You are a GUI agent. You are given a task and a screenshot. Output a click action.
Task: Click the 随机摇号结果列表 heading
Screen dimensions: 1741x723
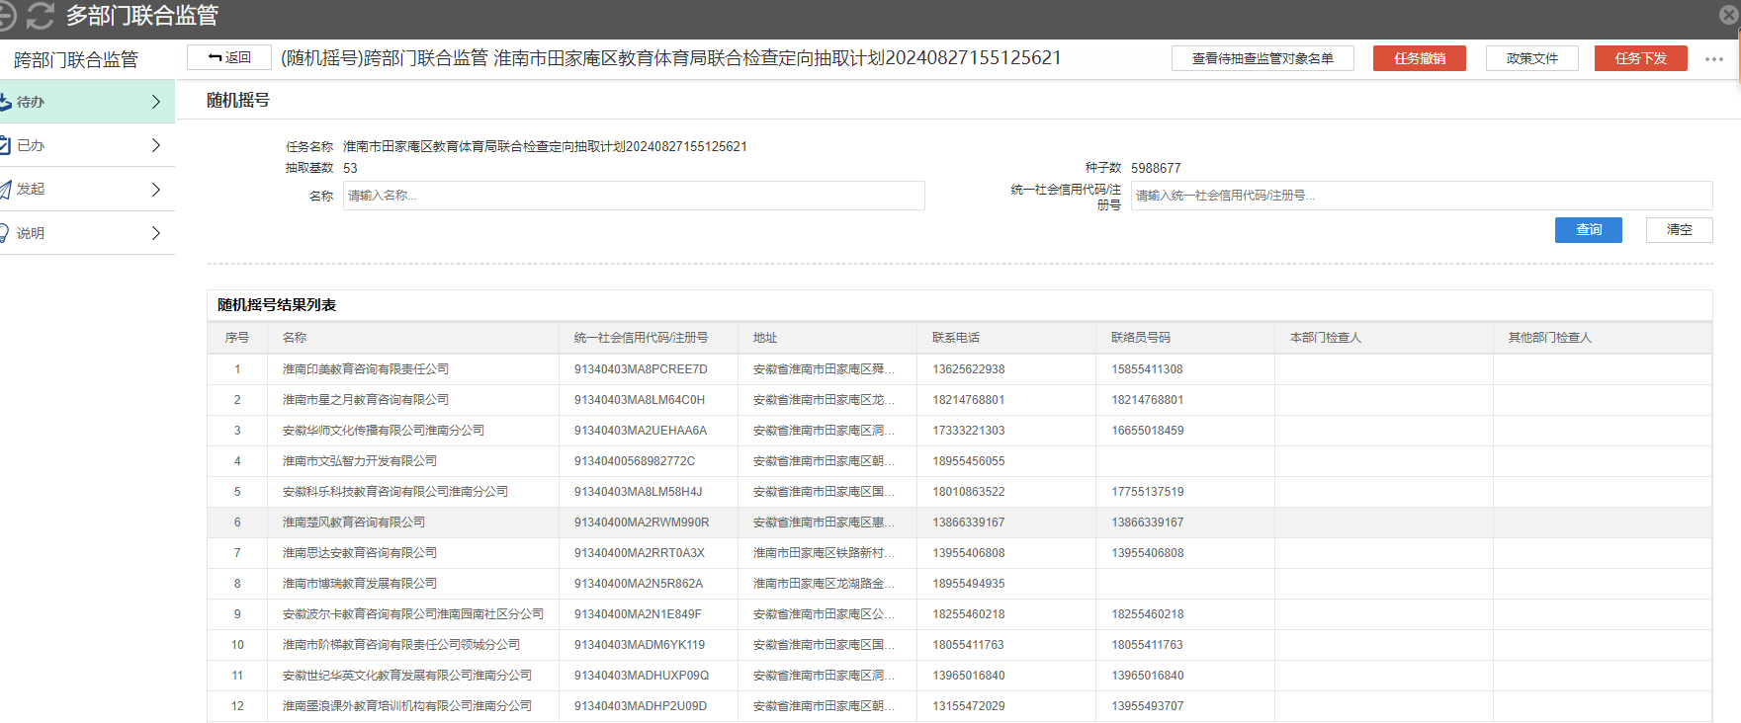(277, 305)
